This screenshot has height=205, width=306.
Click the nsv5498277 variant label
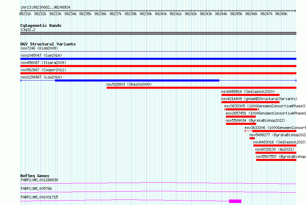click(277, 135)
